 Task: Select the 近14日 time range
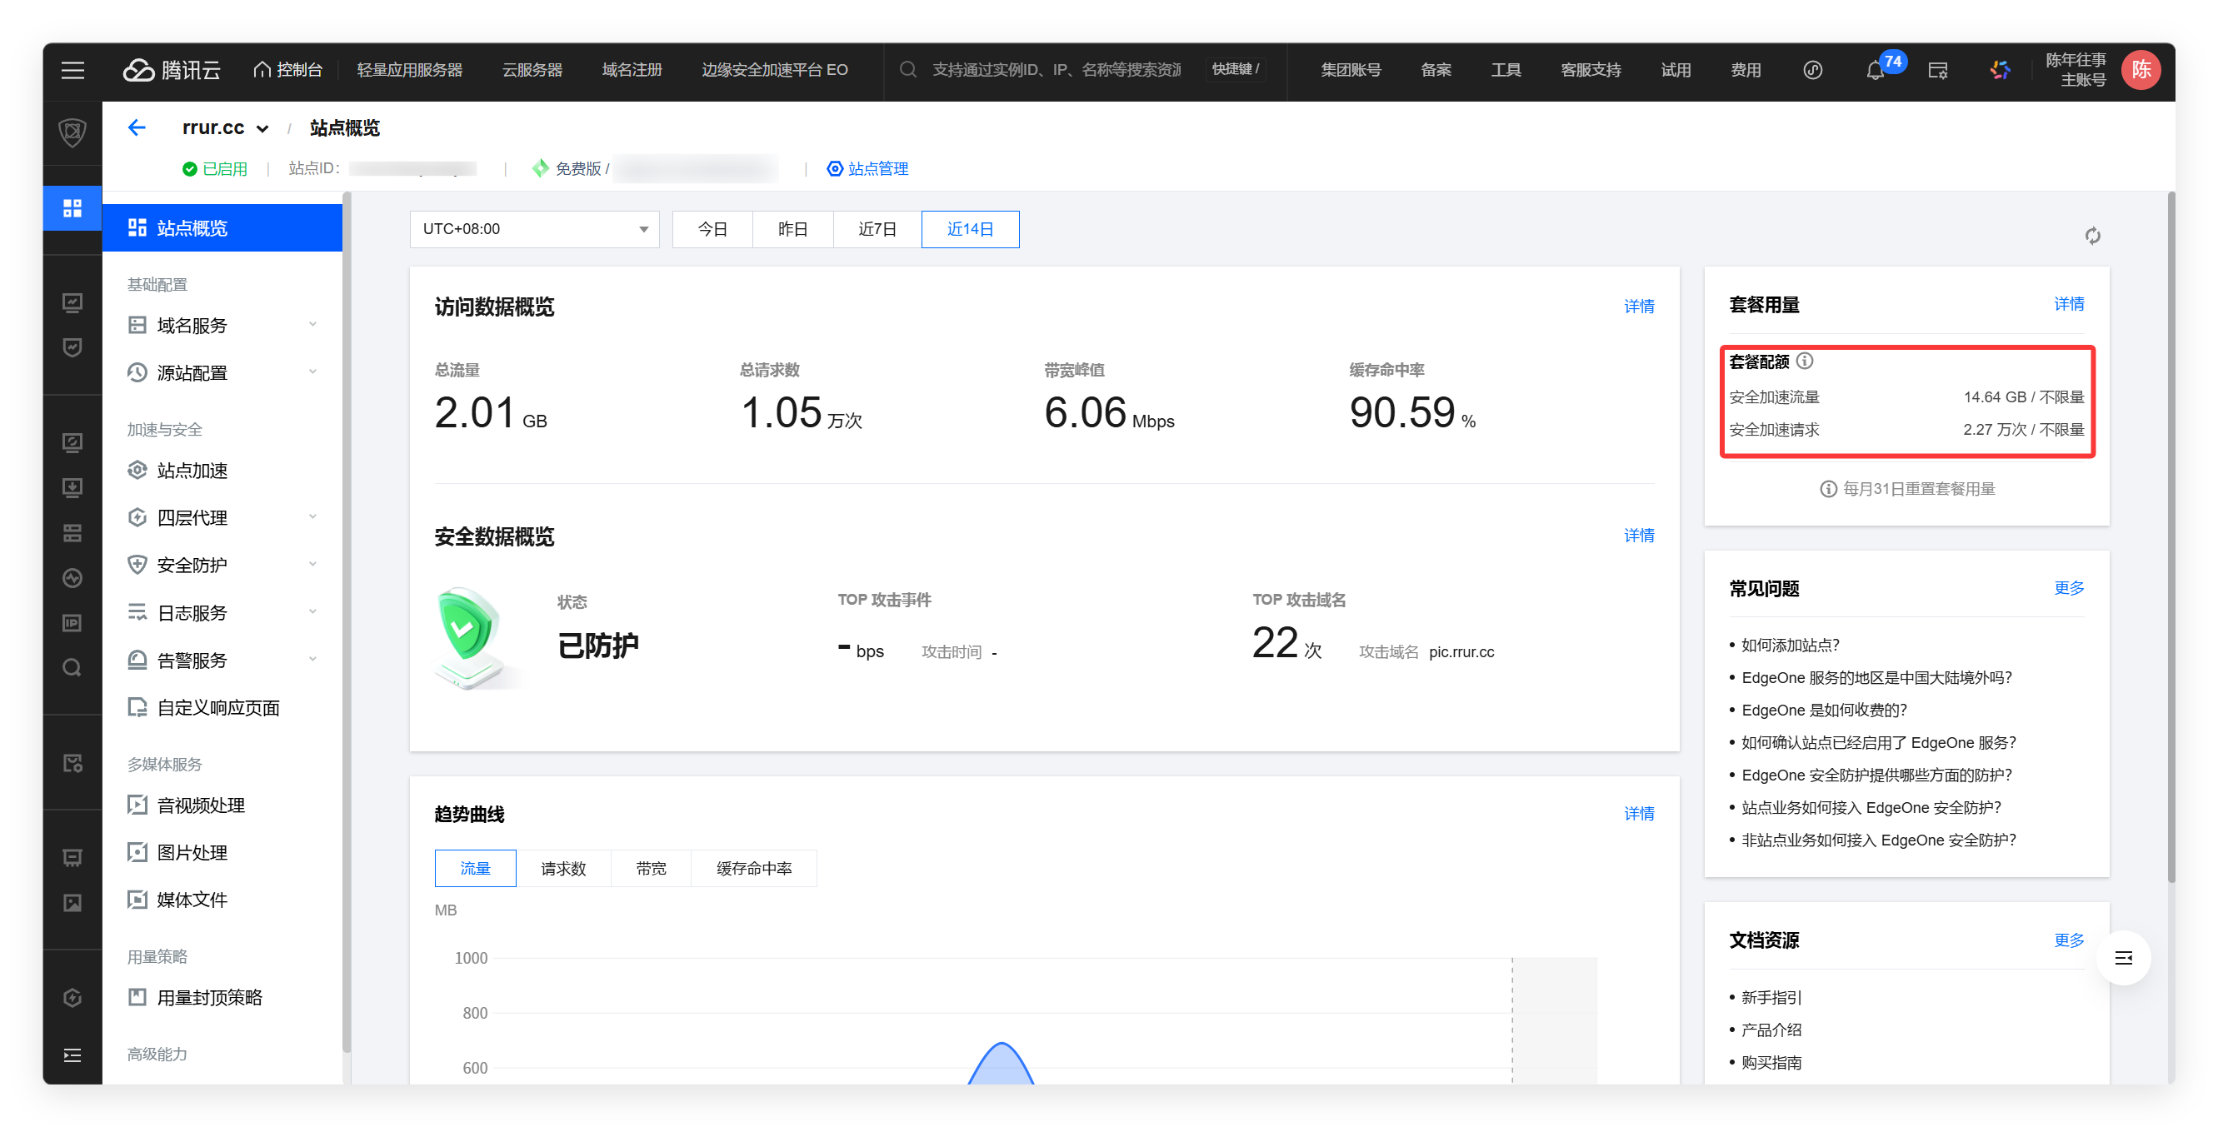tap(971, 230)
